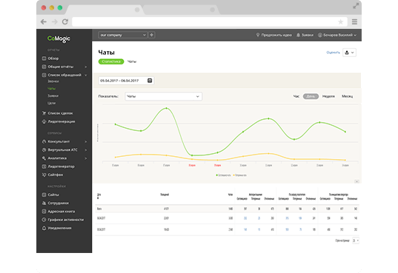Open the browser hamburger menu
Screen dimensions: 398x273
coord(354,21)
